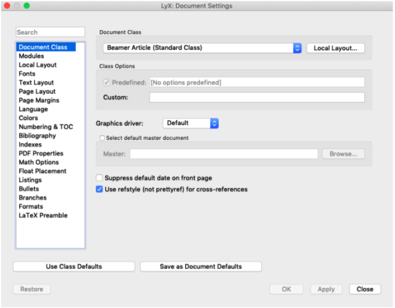The height and width of the screenshot is (308, 395).
Task: Select Colors in the settings list
Action: click(x=29, y=118)
